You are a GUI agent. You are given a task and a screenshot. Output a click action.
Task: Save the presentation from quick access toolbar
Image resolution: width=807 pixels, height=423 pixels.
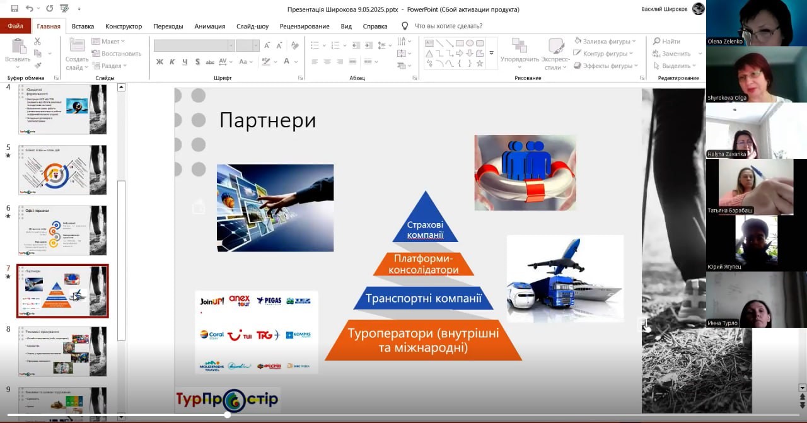click(15, 9)
